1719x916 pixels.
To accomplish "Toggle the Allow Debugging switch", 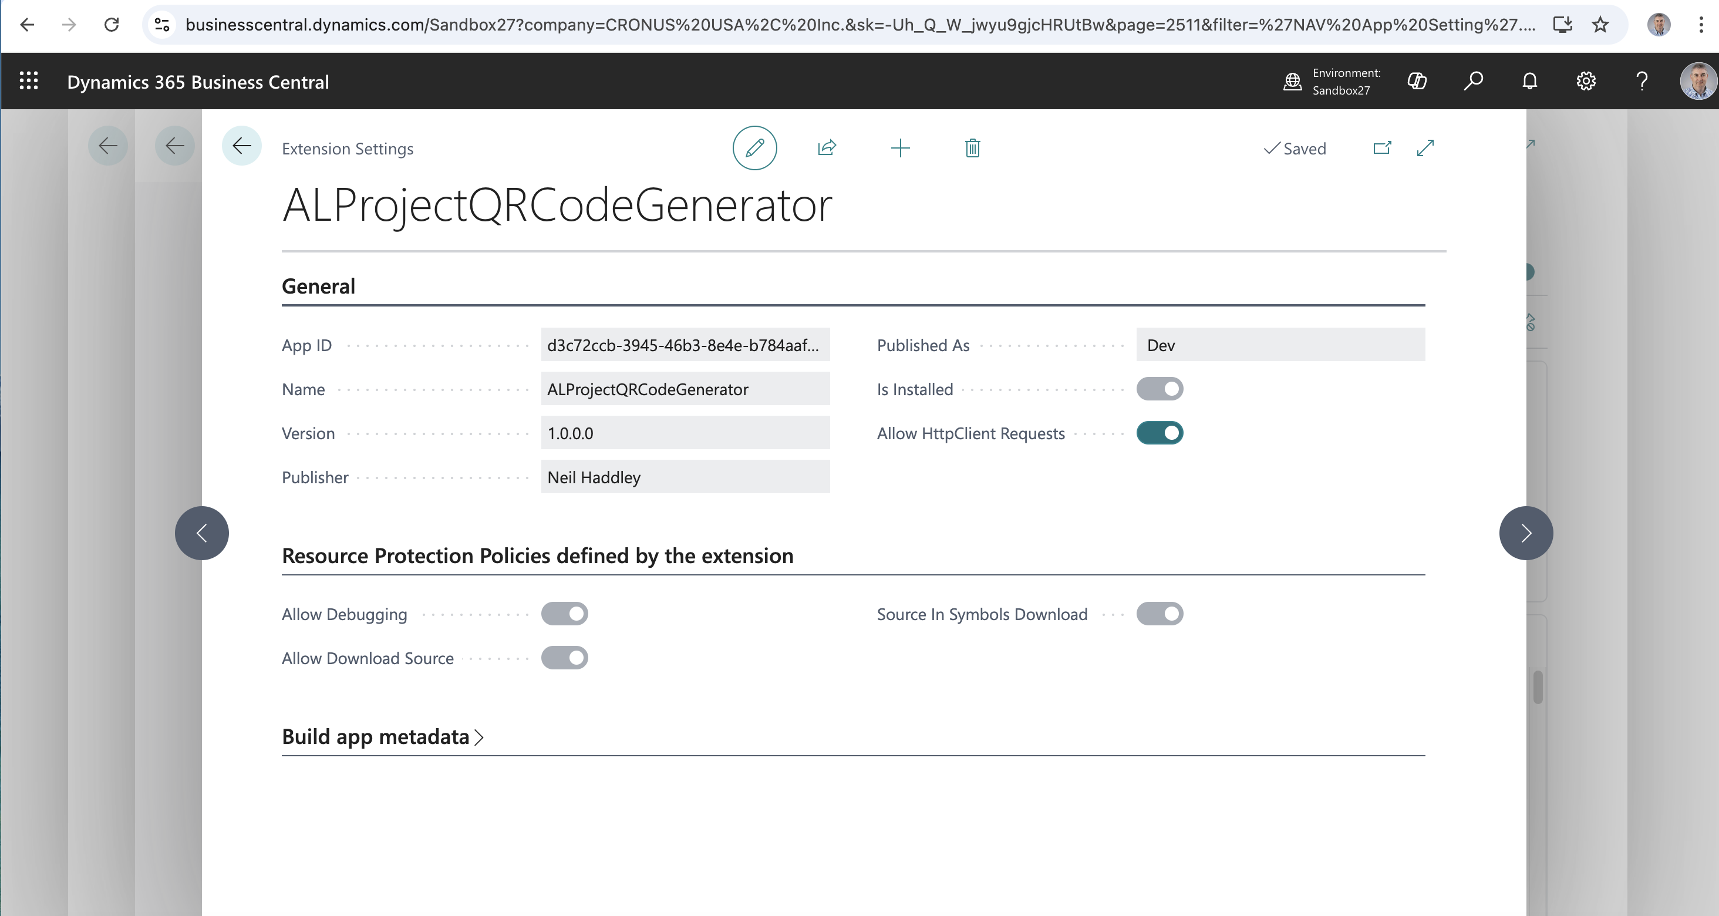I will [x=565, y=614].
